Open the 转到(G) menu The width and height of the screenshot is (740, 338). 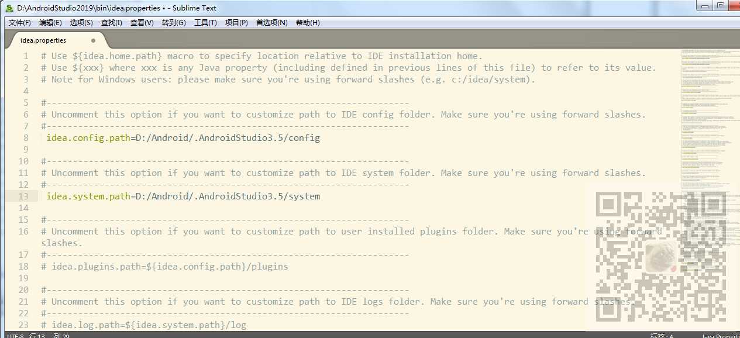174,23
